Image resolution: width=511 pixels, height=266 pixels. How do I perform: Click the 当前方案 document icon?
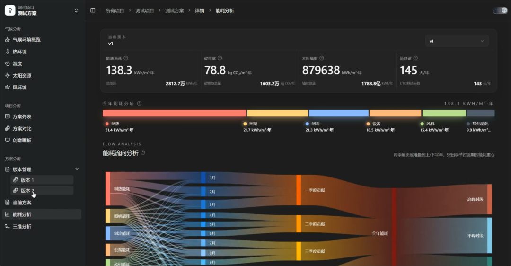(7, 203)
